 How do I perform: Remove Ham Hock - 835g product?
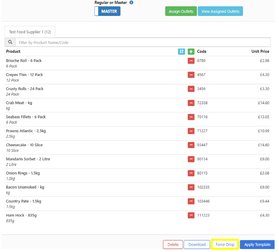[191, 215]
